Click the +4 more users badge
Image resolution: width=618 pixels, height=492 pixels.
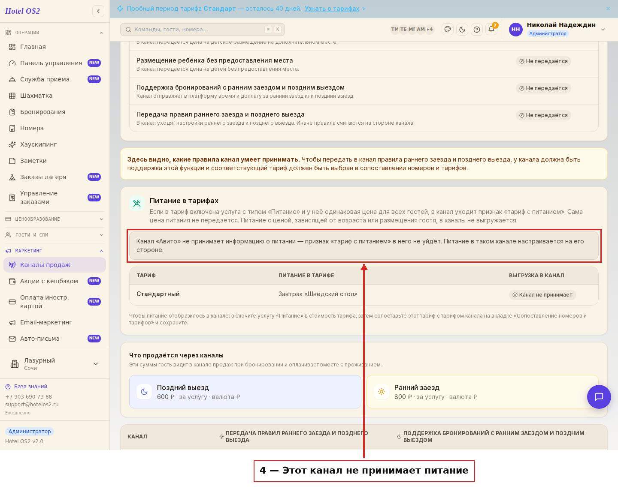click(430, 29)
